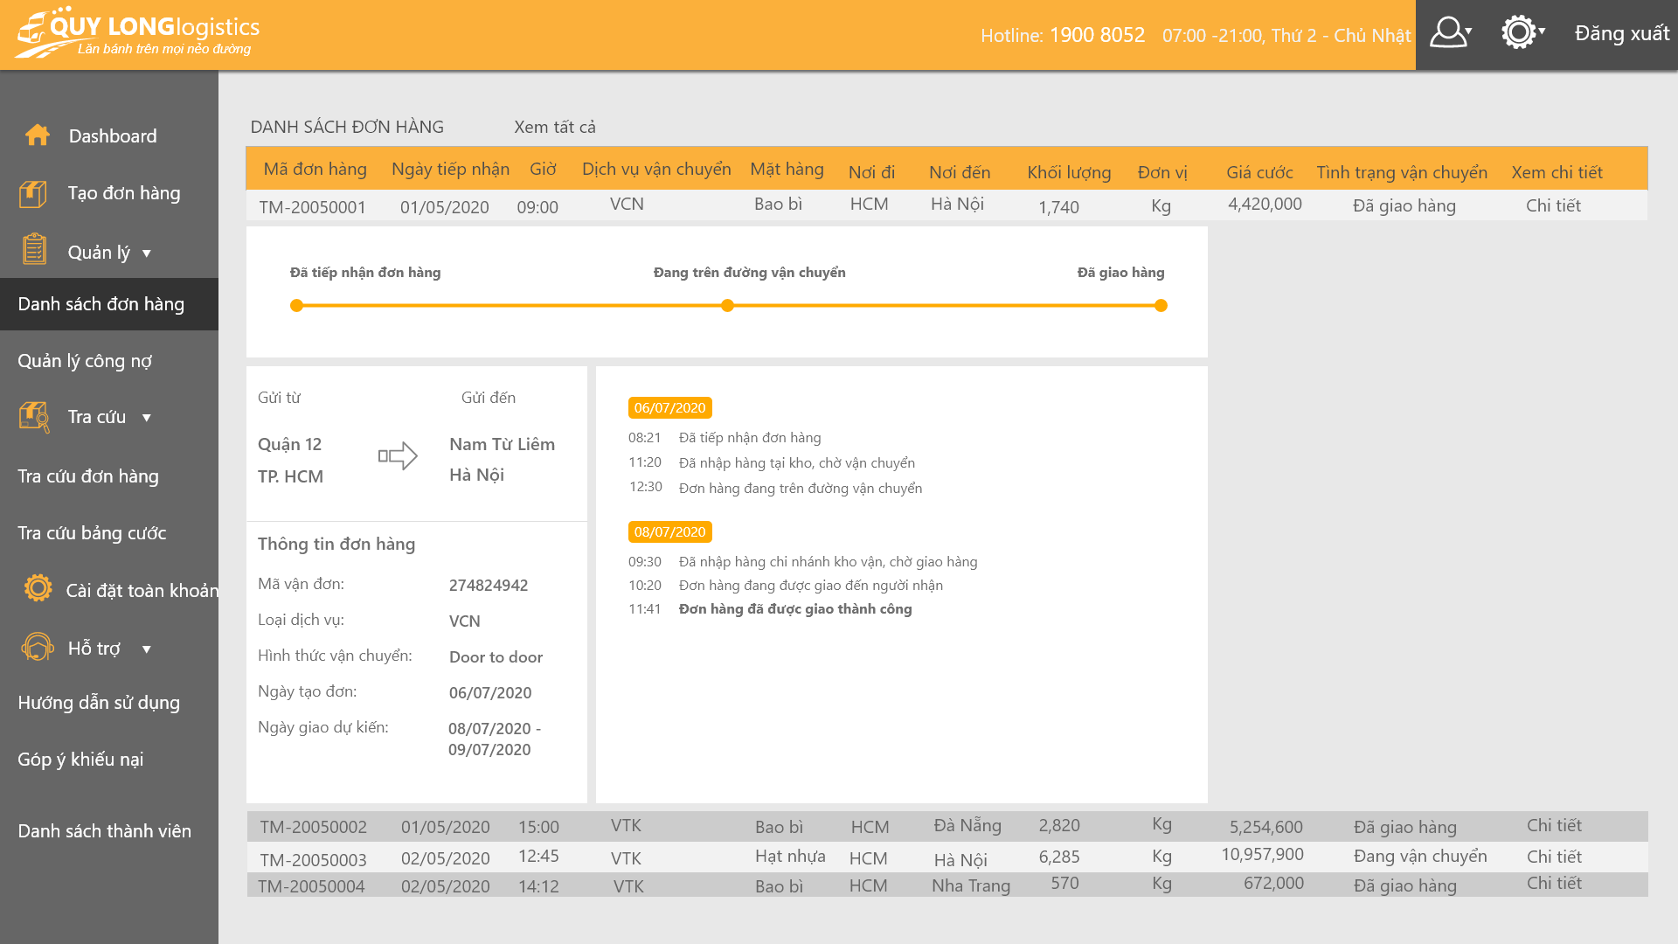Click Đang vận chuyển status cell
The image size is (1678, 944).
[1420, 857]
